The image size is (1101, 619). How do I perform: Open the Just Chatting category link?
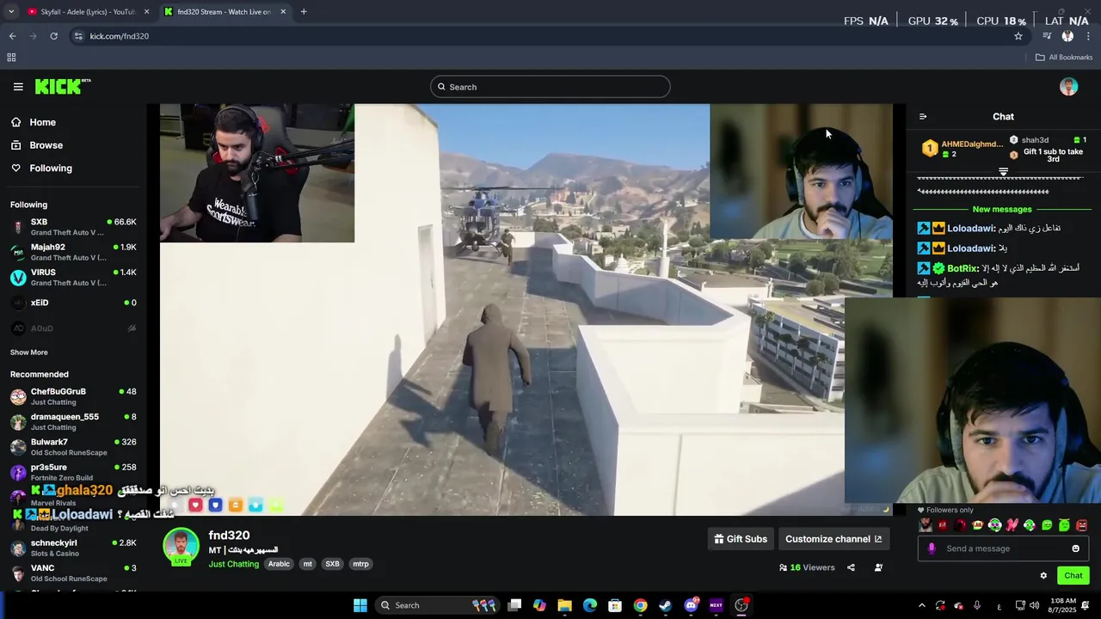[233, 564]
